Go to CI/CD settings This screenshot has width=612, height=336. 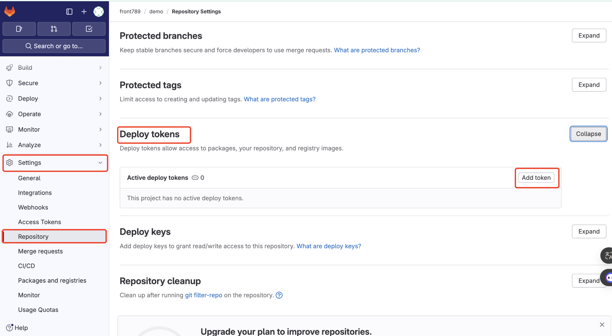(x=27, y=266)
